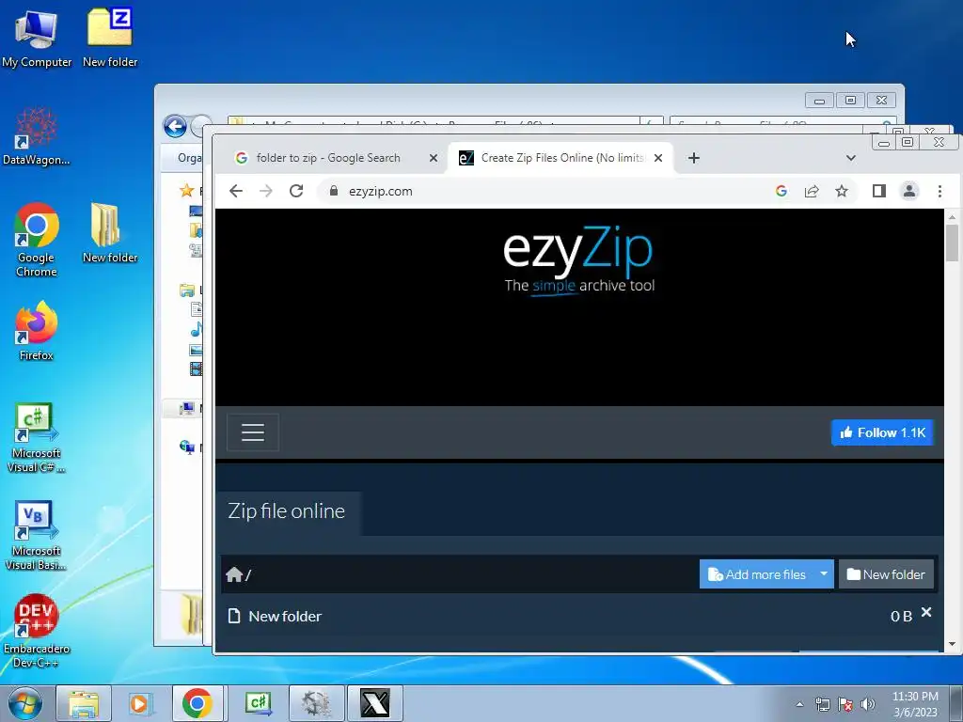This screenshot has height=722, width=963.
Task: Open Chrome tab search chevron
Action: [x=850, y=158]
